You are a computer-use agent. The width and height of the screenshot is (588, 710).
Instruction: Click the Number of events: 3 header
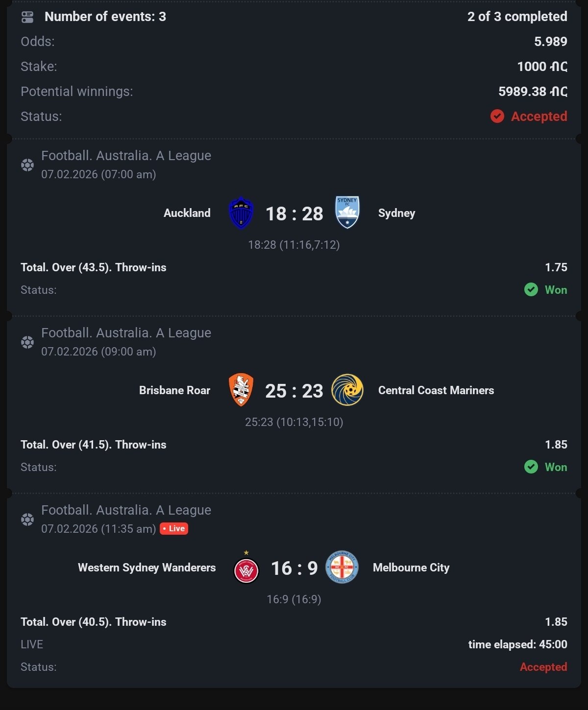point(105,17)
